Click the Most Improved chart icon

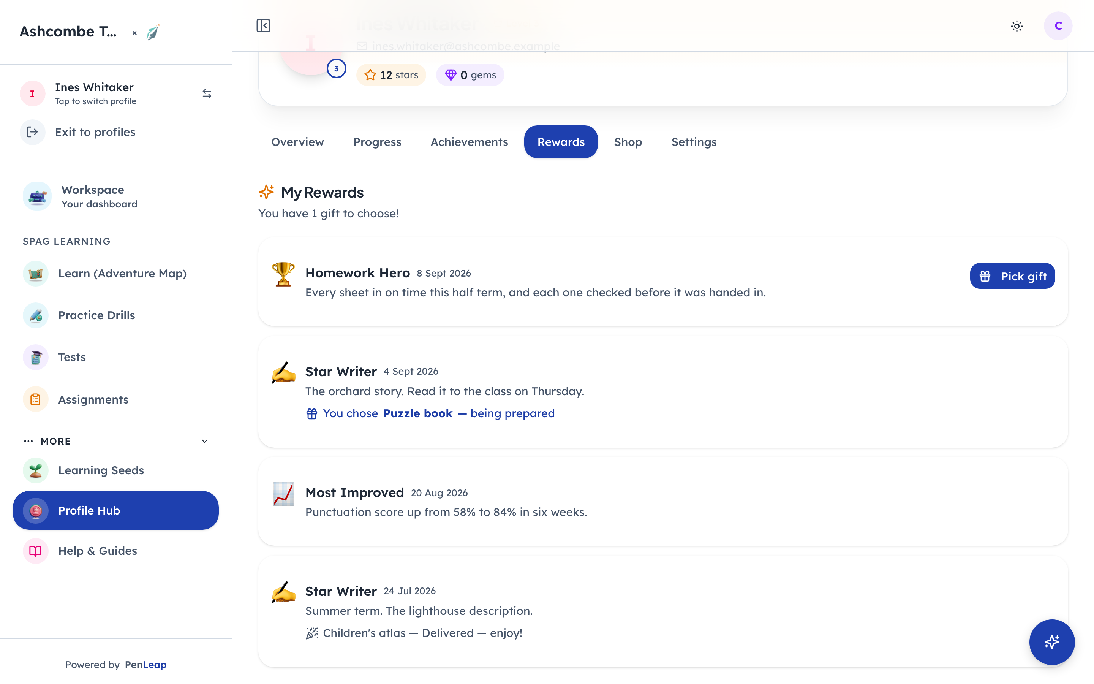tap(283, 494)
